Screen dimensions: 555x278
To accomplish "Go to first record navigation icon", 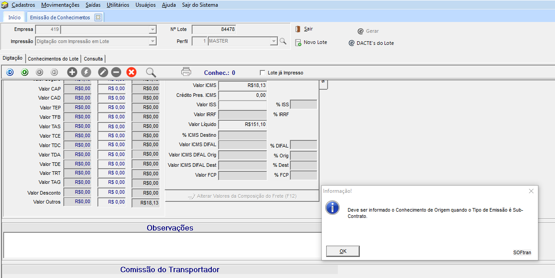I will click(x=10, y=72).
